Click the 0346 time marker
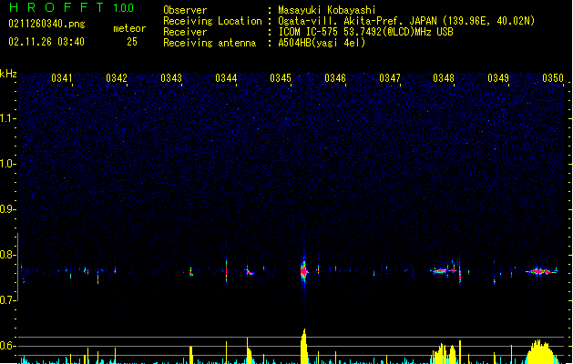This screenshot has height=364, width=573. point(335,78)
